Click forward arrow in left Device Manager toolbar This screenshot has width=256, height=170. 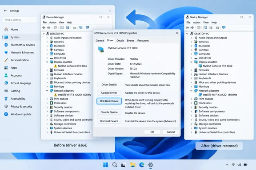click(48, 27)
